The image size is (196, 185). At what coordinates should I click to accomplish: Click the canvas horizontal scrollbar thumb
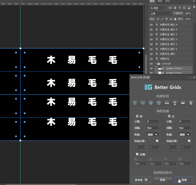pyautogui.click(x=41, y=184)
